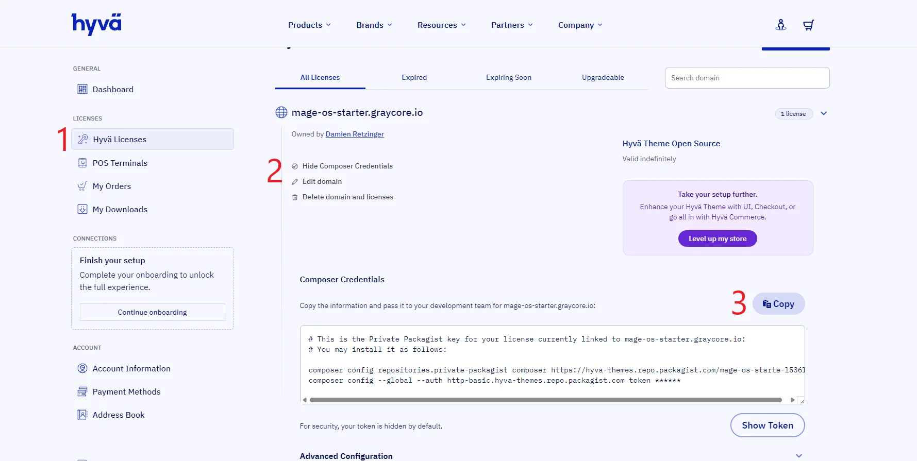Expand the Partners menu

512,25
